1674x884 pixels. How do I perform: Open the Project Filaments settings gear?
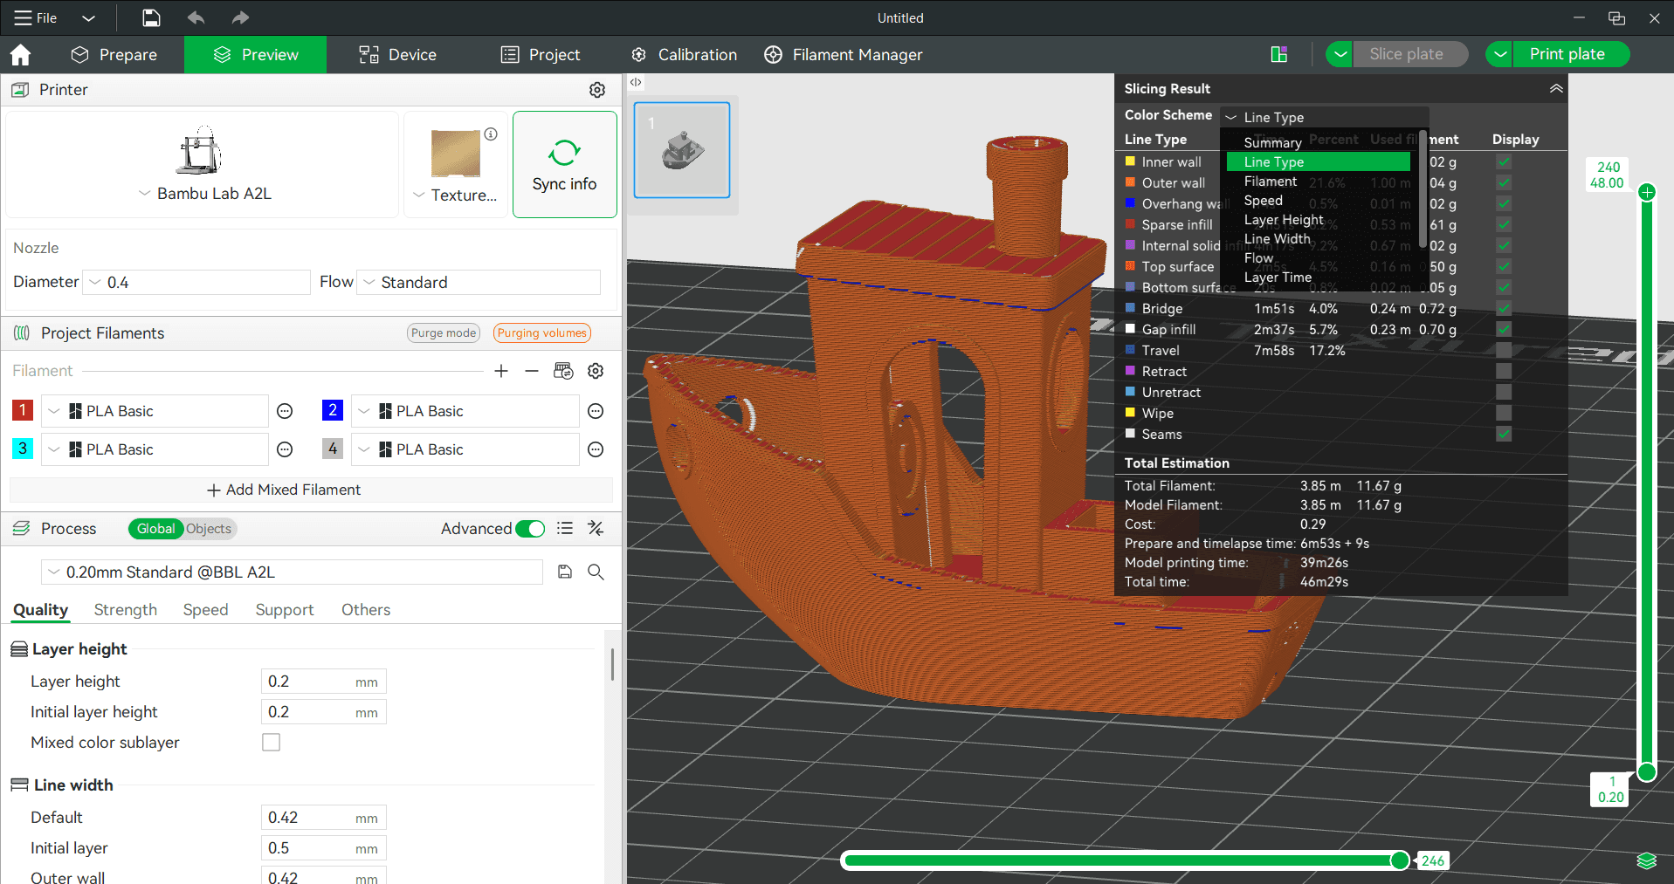596,371
